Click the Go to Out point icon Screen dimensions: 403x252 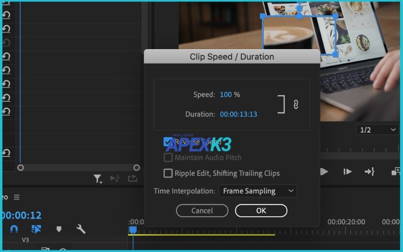pyautogui.click(x=370, y=172)
